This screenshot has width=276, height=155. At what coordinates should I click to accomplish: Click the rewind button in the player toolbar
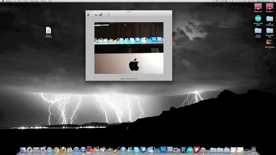click(x=96, y=15)
